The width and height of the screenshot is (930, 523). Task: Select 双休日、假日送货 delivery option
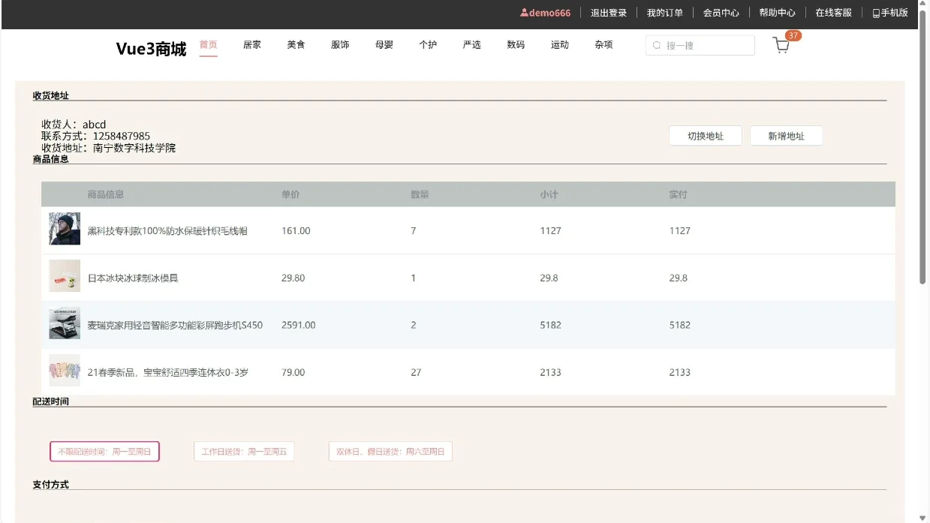point(390,451)
